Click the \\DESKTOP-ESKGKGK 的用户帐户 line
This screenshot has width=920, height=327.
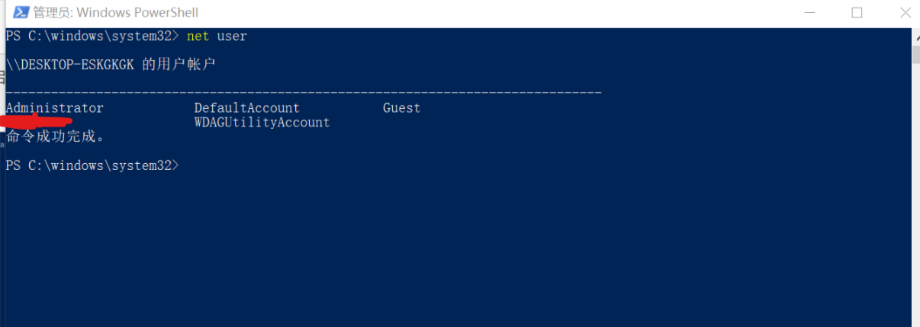[x=111, y=65]
